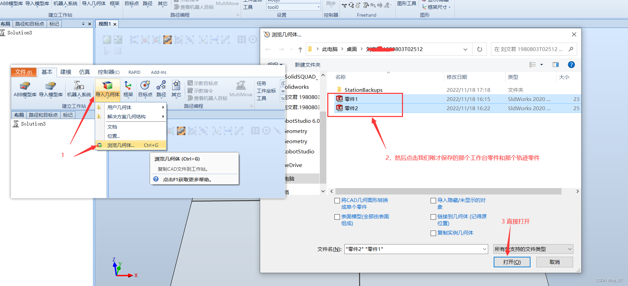Open the view options dropdown arrow
This screenshot has height=286, width=628.
[x=541, y=65]
